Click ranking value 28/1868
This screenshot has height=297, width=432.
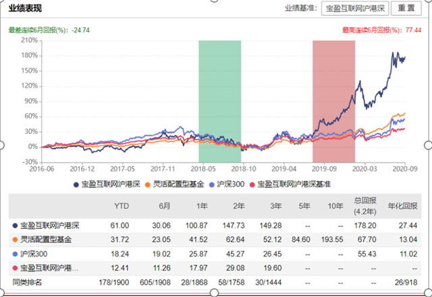[194, 282]
